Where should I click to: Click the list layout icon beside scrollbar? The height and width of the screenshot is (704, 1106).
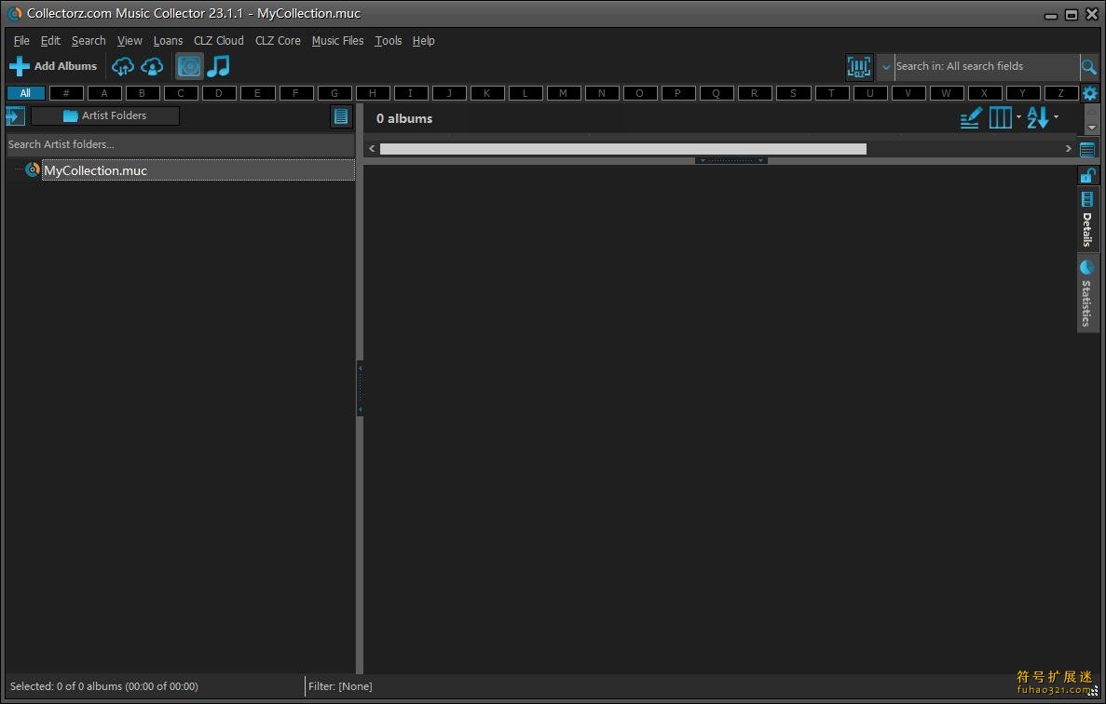point(1087,149)
